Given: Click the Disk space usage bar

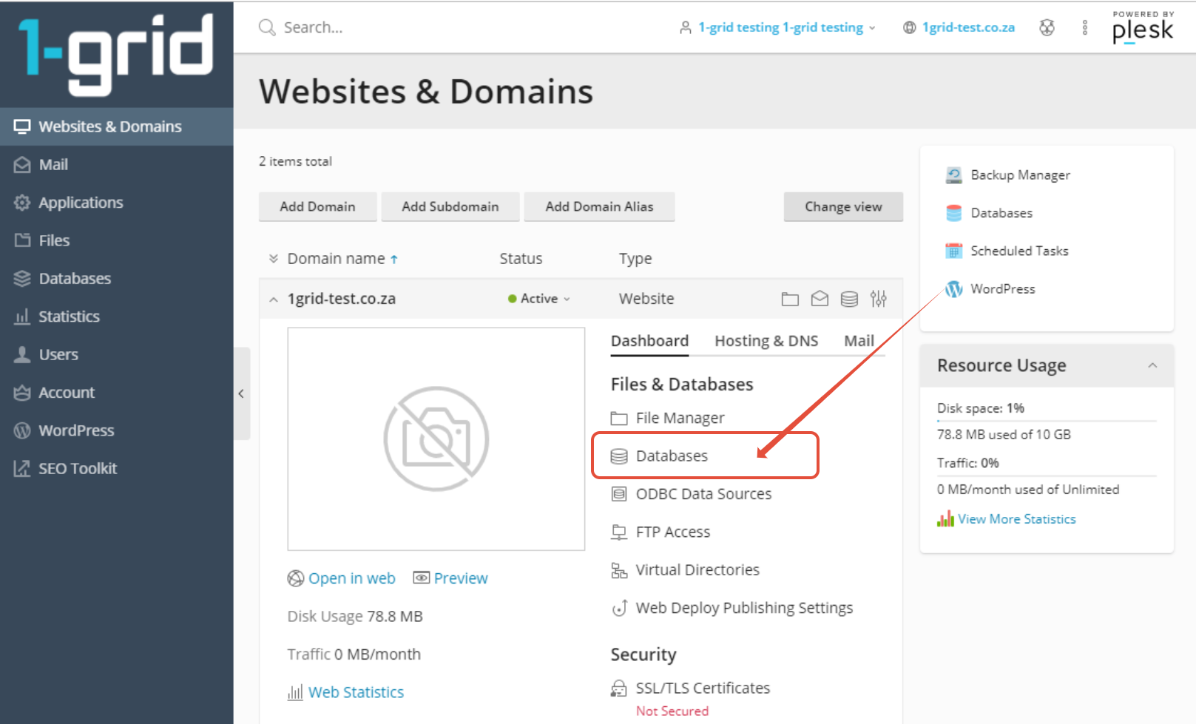Looking at the screenshot, I should click(1047, 421).
